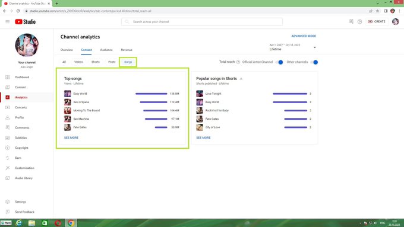Image resolution: width=404 pixels, height=227 pixels.
Task: Open the hamburger navigation menu
Action: click(x=8, y=21)
